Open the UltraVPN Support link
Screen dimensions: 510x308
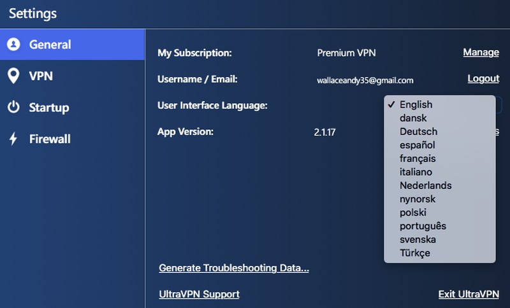(x=199, y=294)
